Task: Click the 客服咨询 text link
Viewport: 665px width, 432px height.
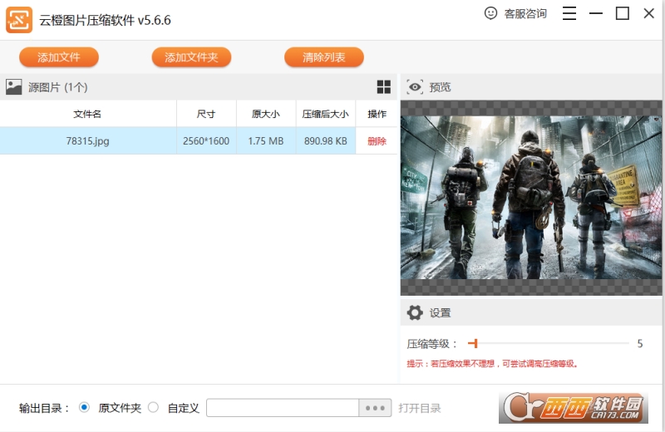Action: click(525, 13)
